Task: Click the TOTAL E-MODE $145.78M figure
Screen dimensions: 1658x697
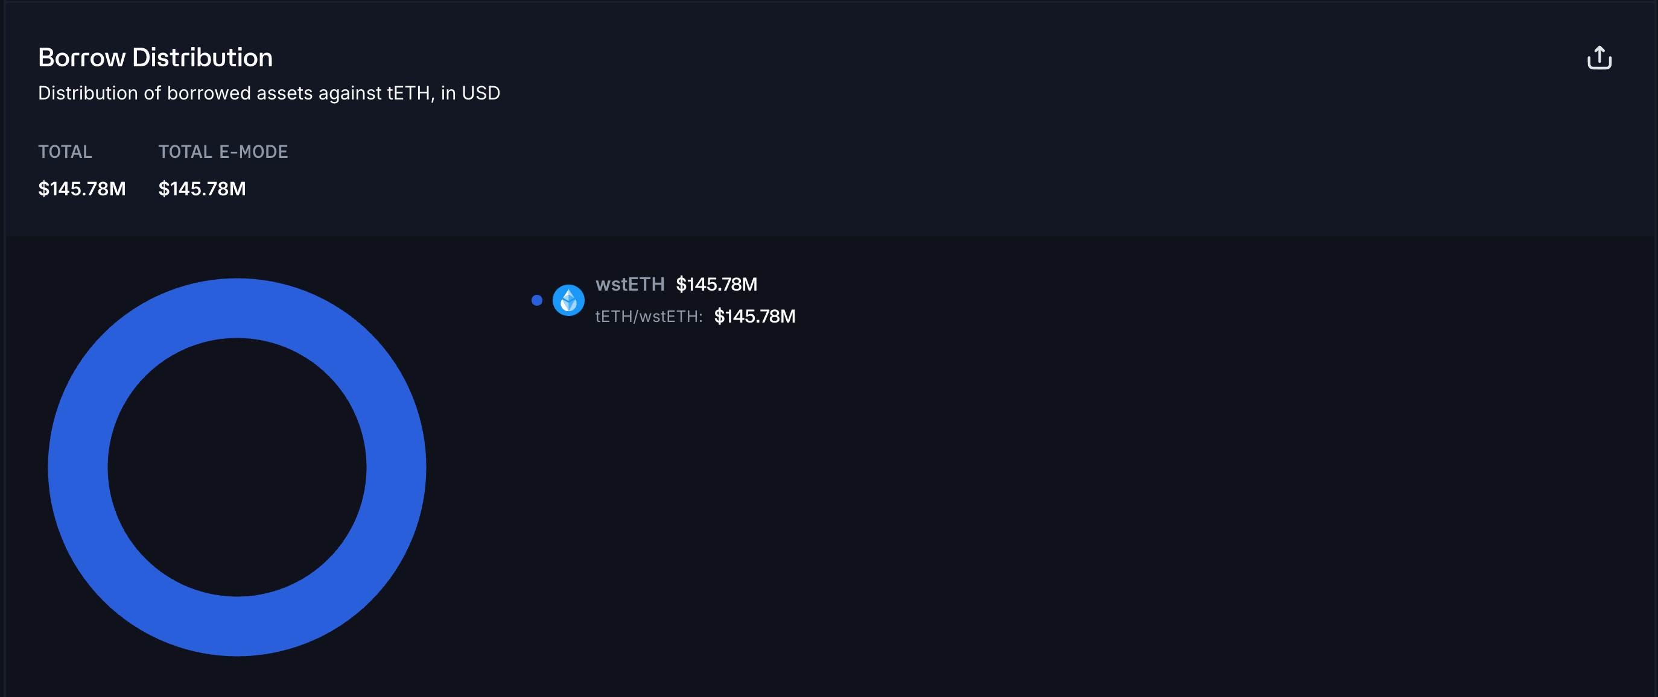Action: click(x=202, y=188)
